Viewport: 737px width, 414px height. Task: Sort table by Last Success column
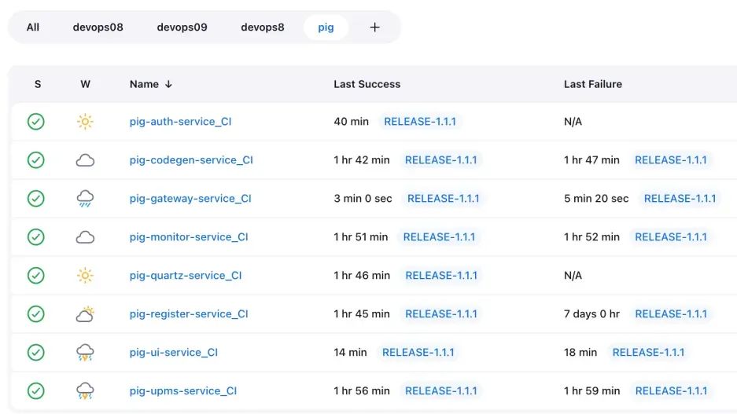[367, 84]
